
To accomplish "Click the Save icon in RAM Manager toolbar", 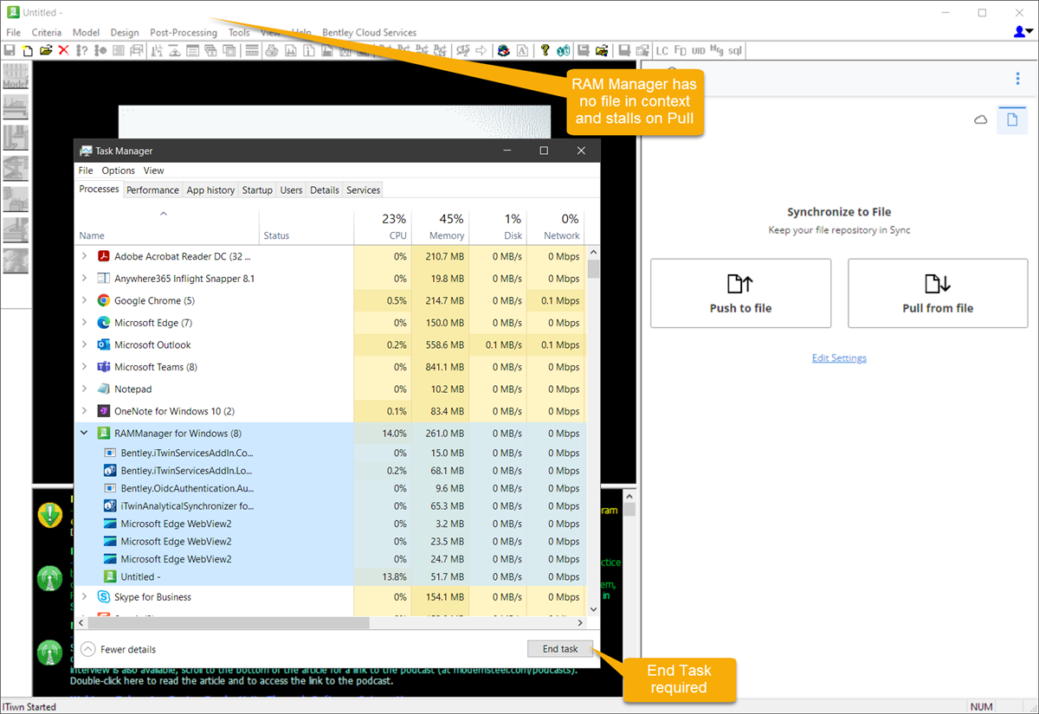I will tap(10, 50).
